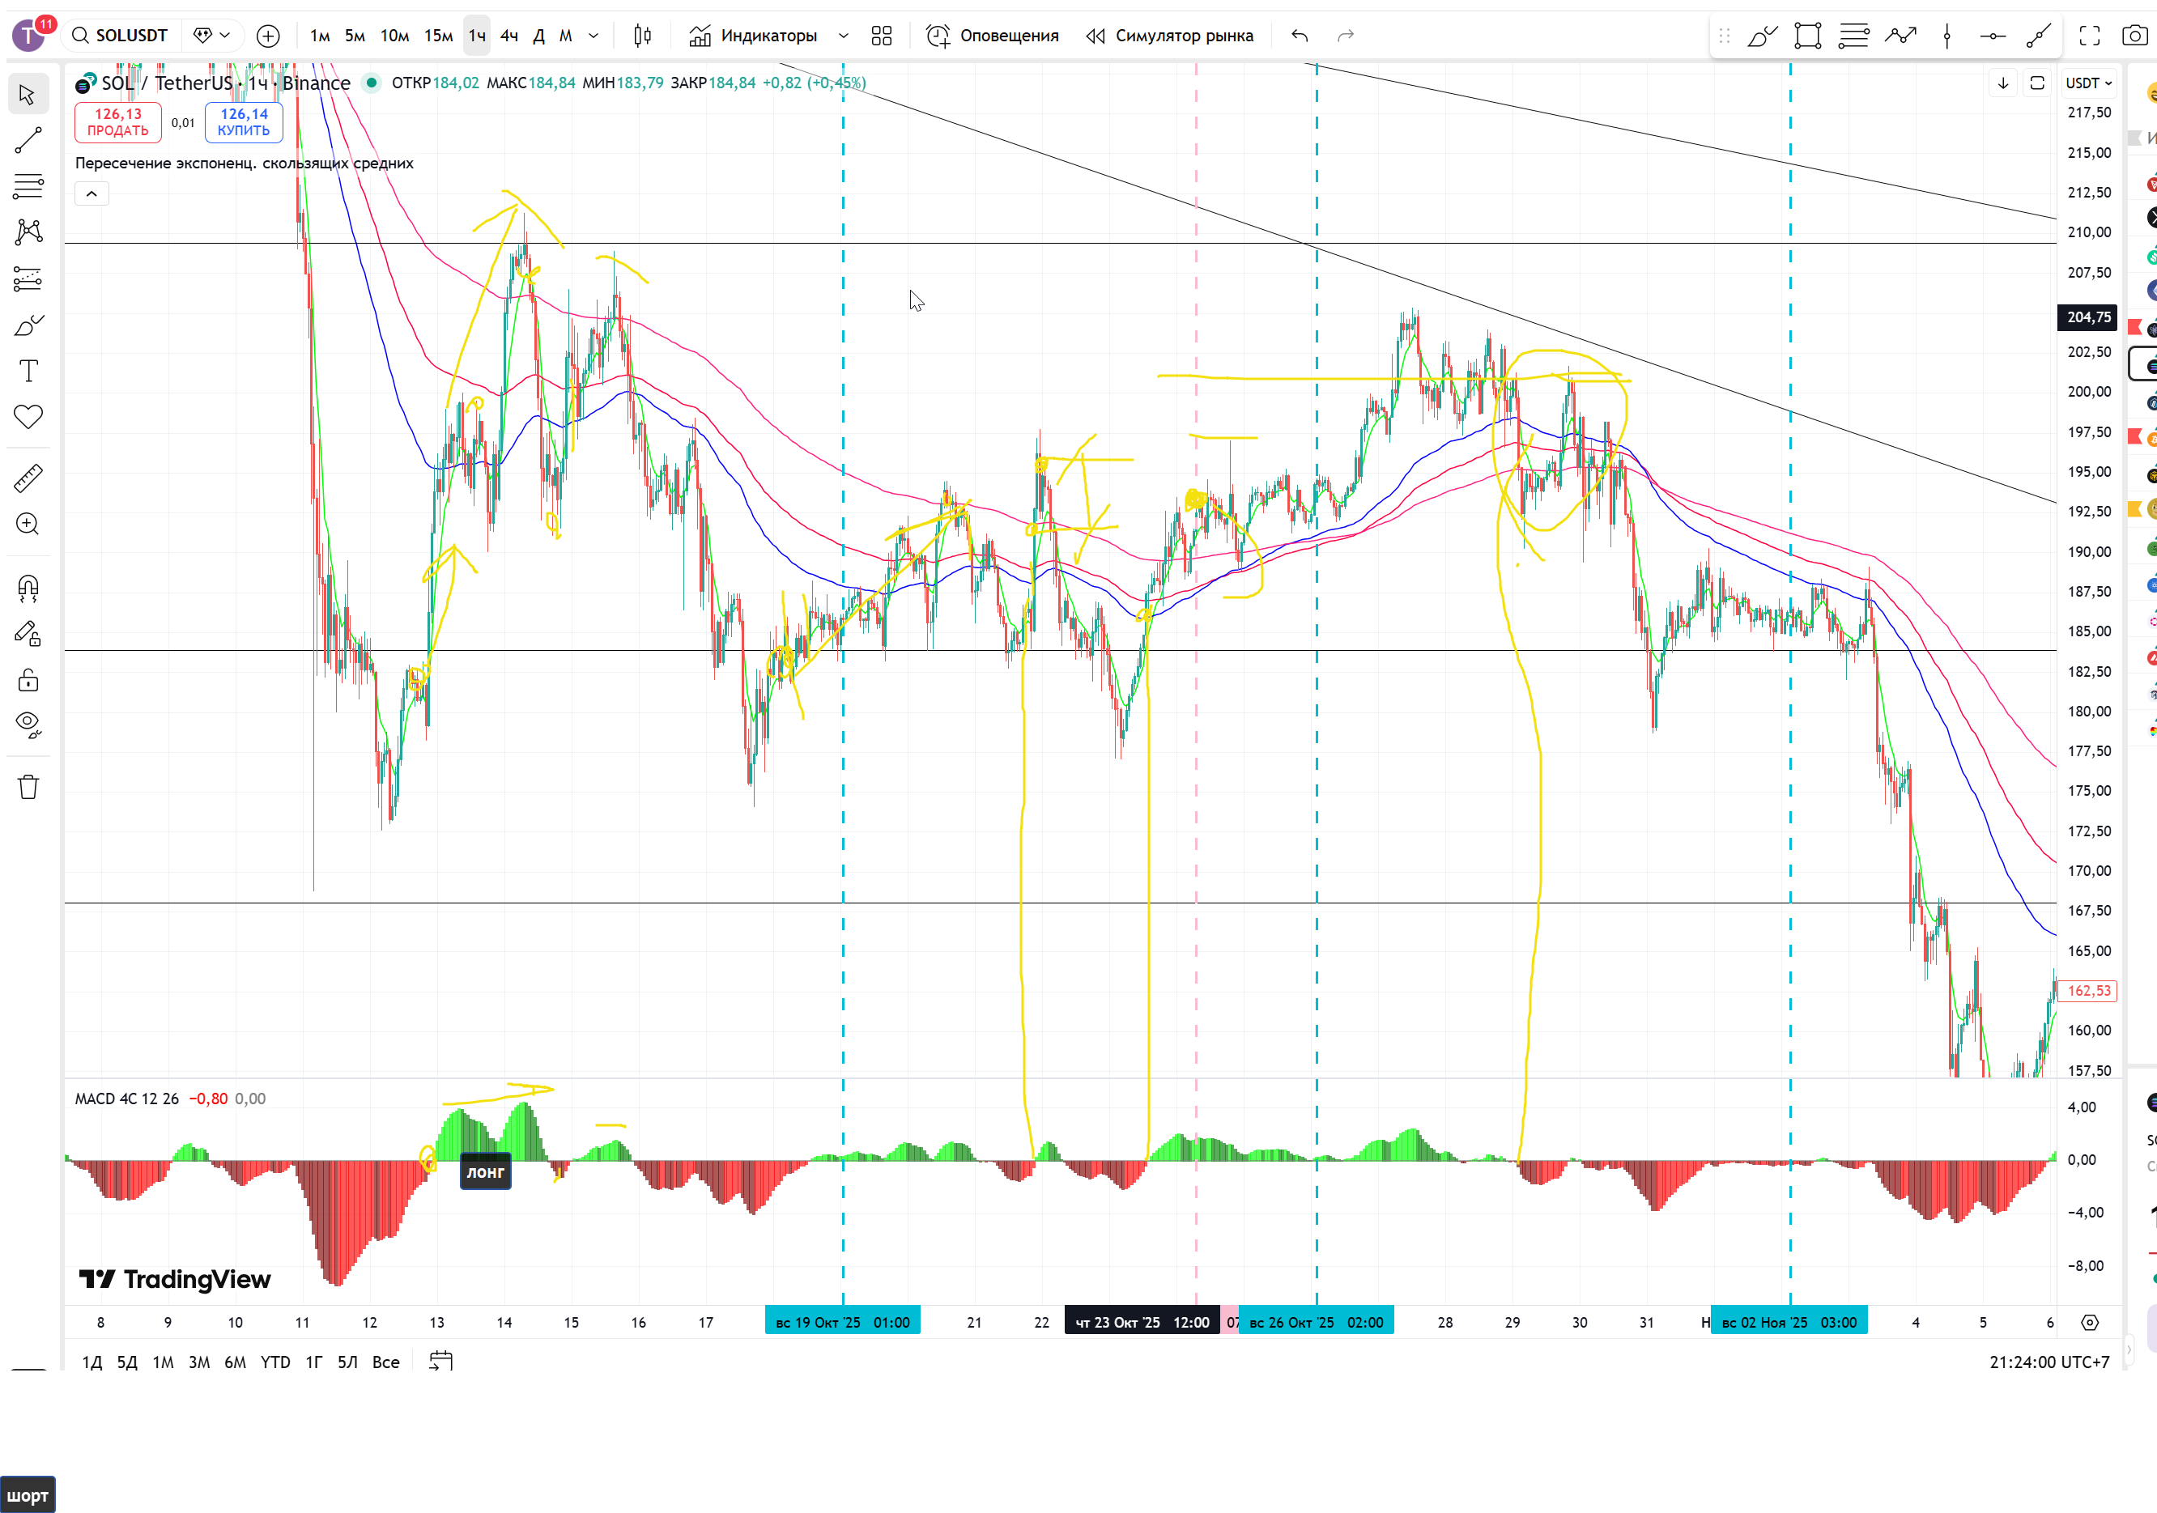Click the red ПРОДАТЬ sell button
The width and height of the screenshot is (2157, 1513).
pos(118,122)
